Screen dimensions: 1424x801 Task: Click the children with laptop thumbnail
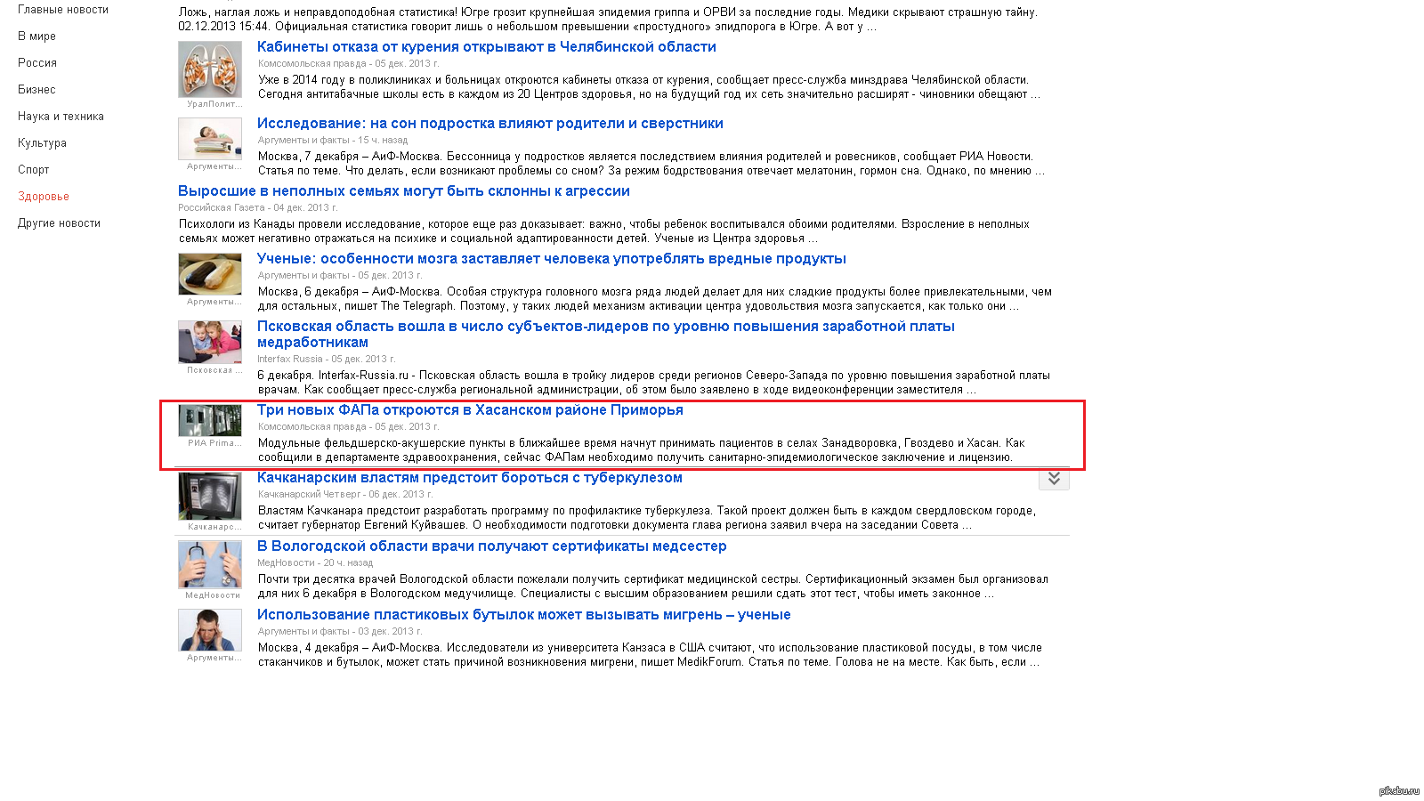coord(210,342)
